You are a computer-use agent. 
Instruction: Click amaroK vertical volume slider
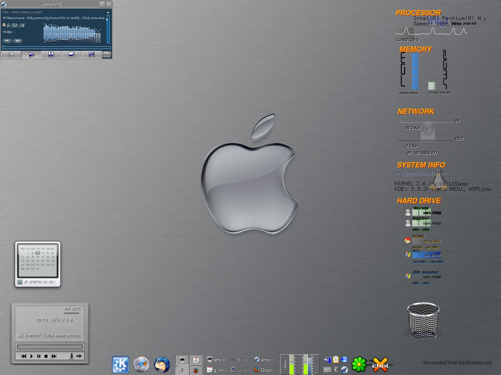(108, 29)
